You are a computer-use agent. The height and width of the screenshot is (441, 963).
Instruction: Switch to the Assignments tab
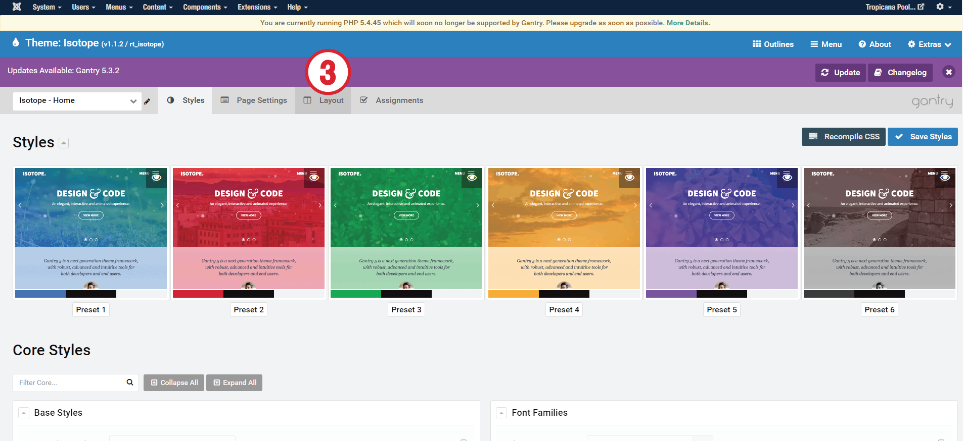click(392, 100)
